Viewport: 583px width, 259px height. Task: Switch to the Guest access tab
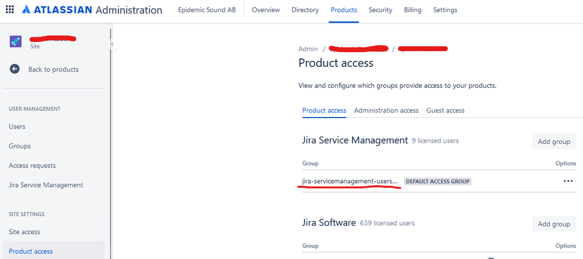[x=445, y=111]
